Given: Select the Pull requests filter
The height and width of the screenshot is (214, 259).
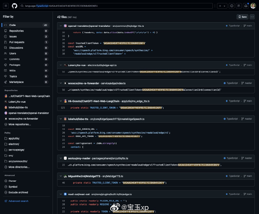Looking at the screenshot, I should point(26,42).
